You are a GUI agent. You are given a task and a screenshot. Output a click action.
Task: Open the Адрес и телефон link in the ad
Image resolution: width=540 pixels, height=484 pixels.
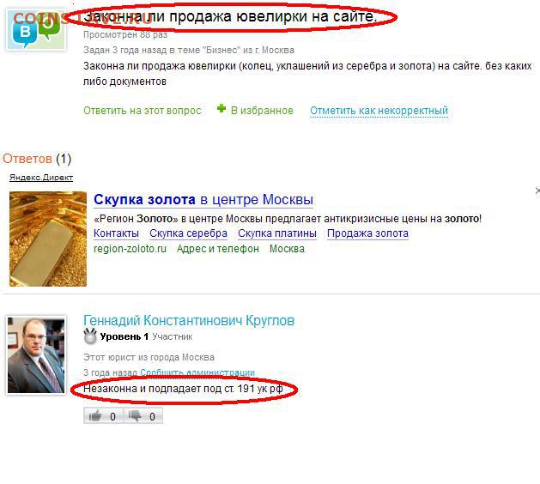tap(218, 249)
